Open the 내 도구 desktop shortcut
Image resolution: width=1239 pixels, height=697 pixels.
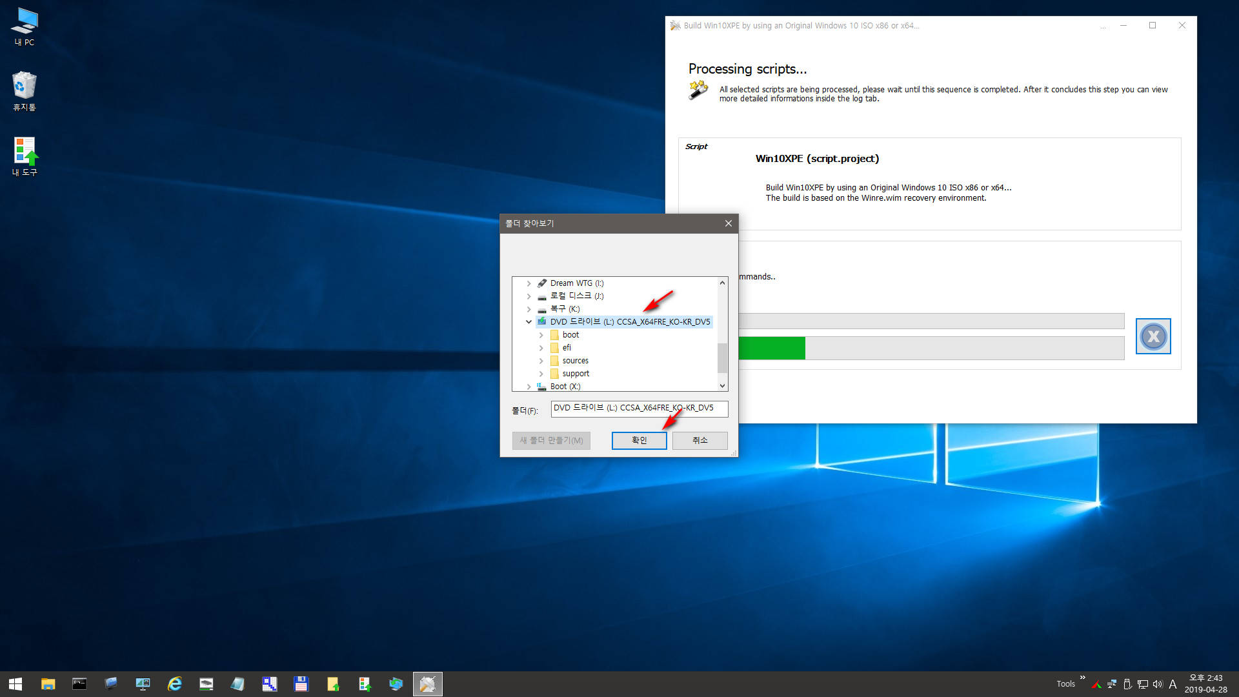coord(25,157)
